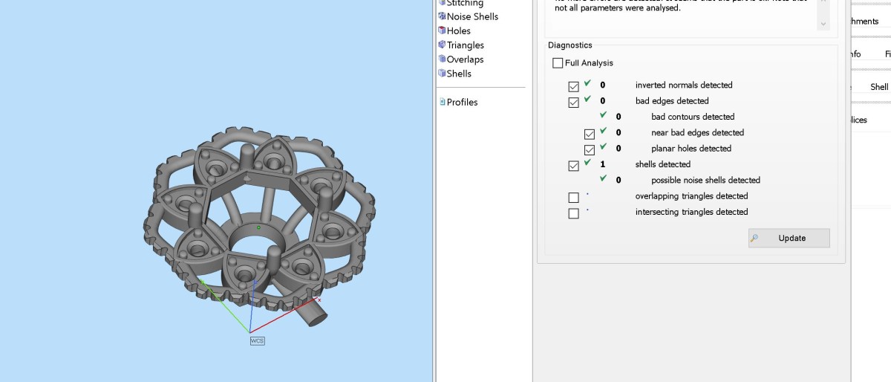Disable bad edges detection checkbox

click(573, 103)
